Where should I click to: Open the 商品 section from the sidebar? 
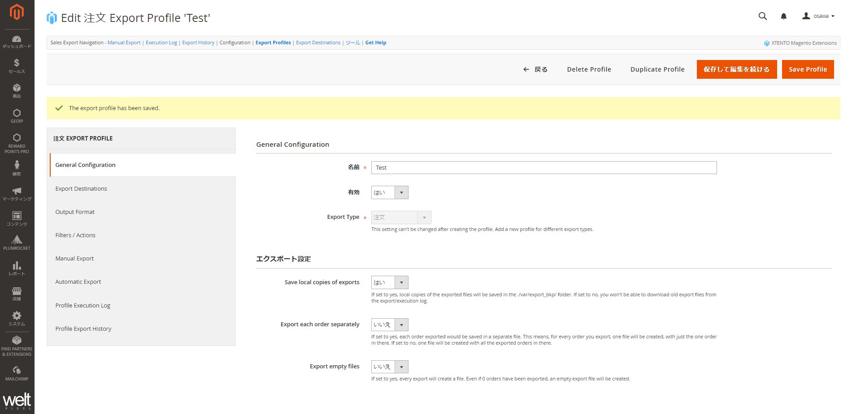[17, 91]
